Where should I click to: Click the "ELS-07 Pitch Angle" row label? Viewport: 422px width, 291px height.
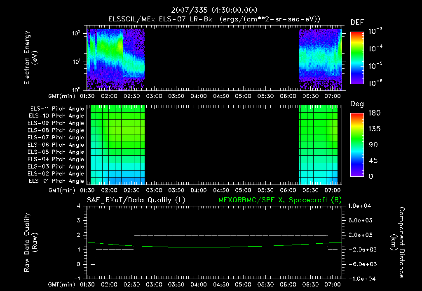(x=56, y=138)
